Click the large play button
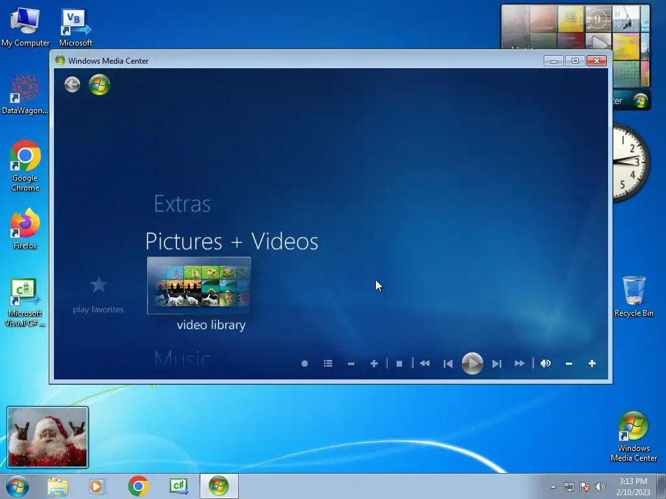Screen dimensions: 666x499 [x=472, y=363]
